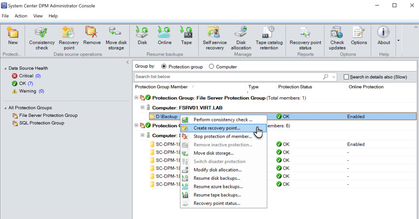Click the Check updates icon
Screen dimensions: 419x219
337,32
